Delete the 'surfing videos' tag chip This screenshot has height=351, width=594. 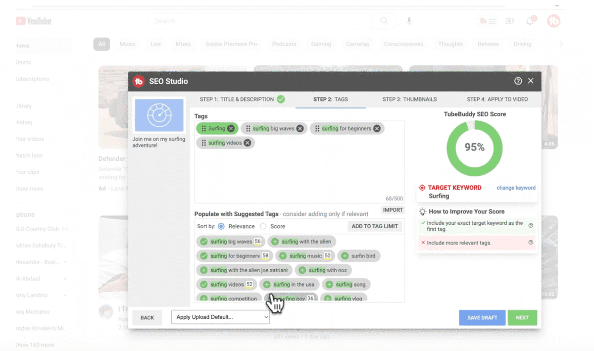(247, 143)
